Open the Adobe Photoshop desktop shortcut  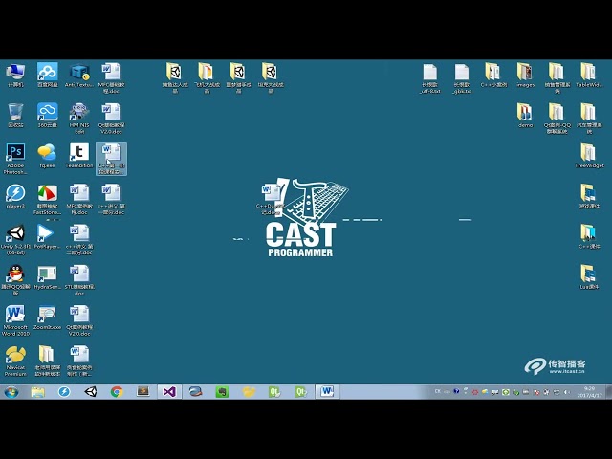coord(15,154)
